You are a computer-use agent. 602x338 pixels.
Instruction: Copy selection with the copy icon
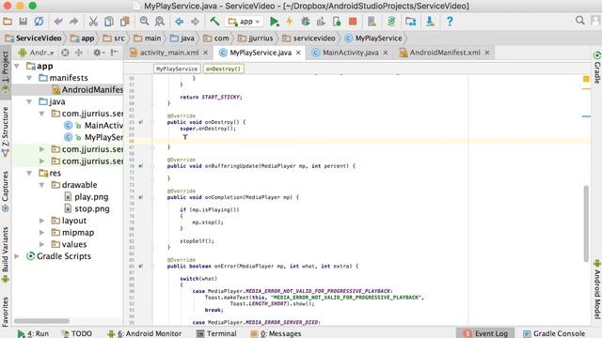tap(109, 22)
